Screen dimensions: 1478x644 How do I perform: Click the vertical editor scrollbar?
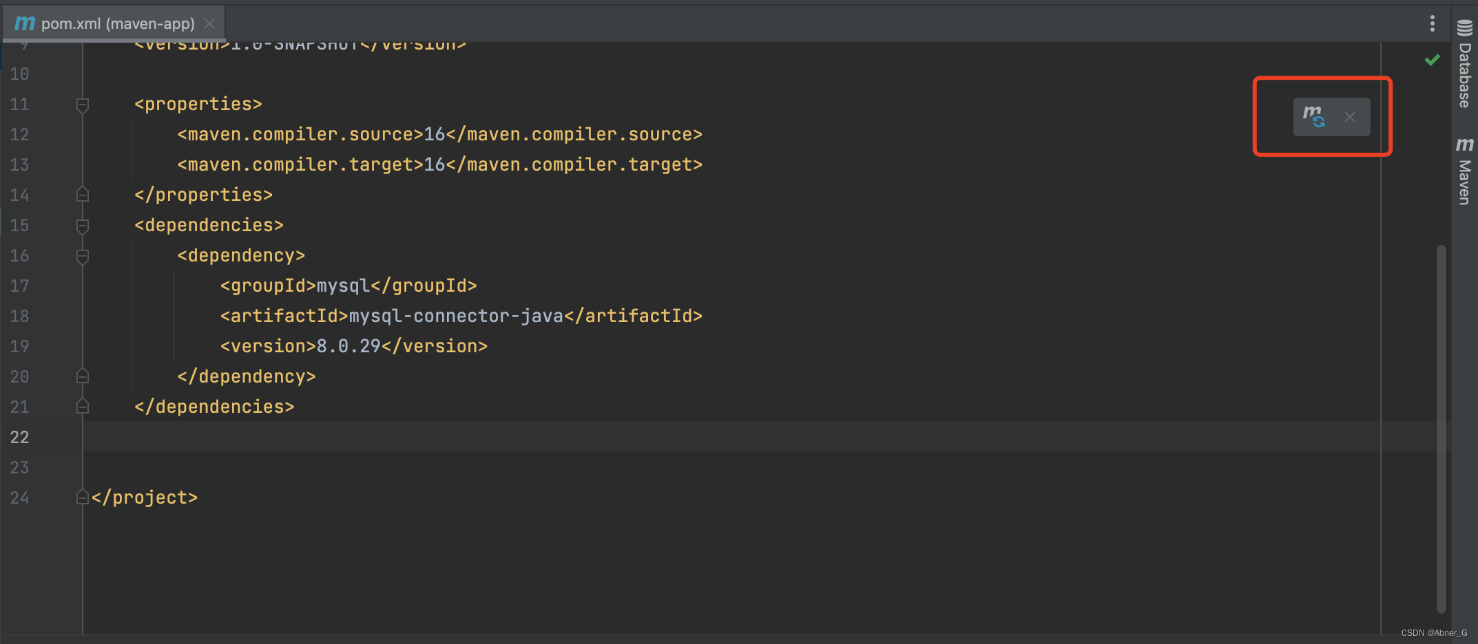point(1441,428)
